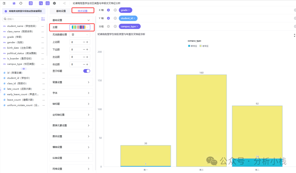Open more options for student_id field
This screenshot has width=296, height=173.
pos(44,78)
